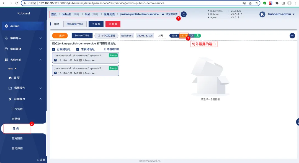Reload the page with refresh icon

coord(17,3)
